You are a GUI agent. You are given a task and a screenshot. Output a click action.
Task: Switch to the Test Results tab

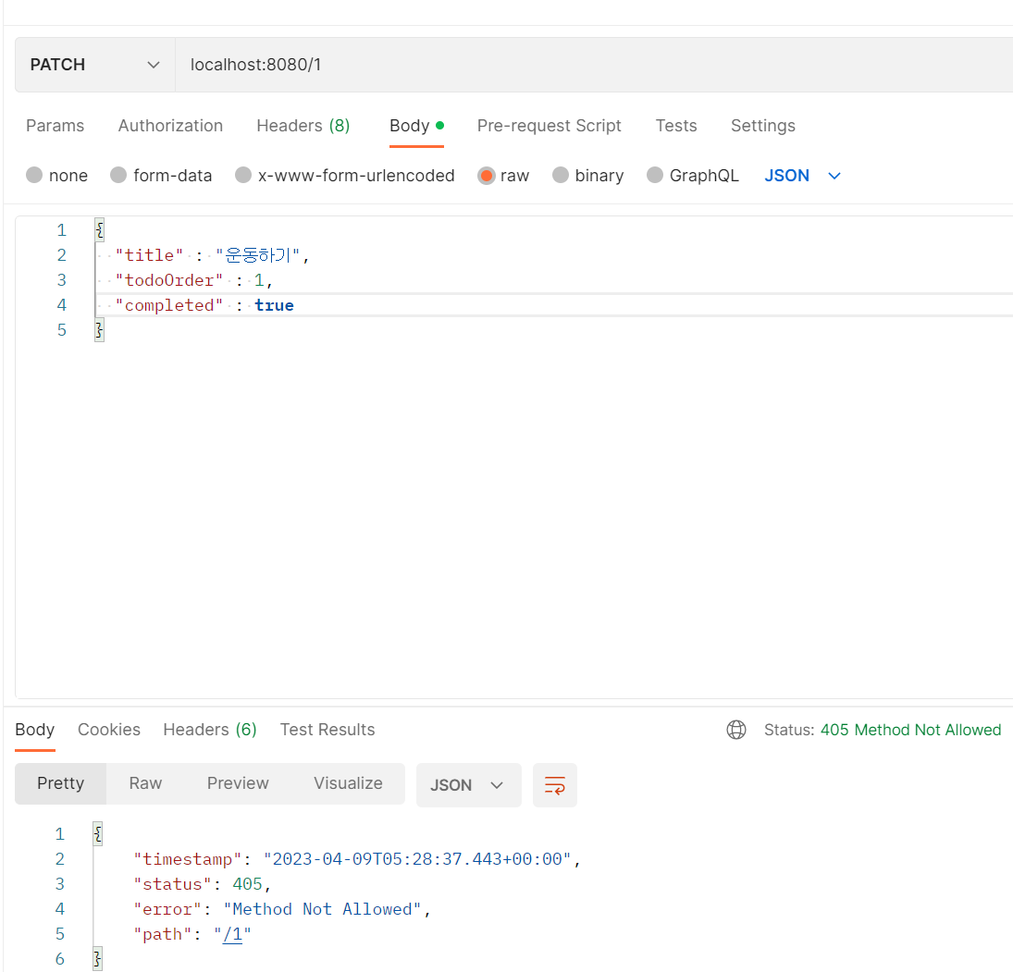pos(327,729)
